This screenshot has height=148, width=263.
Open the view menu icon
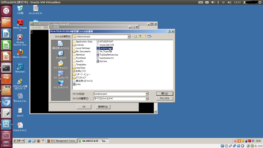tap(149, 37)
